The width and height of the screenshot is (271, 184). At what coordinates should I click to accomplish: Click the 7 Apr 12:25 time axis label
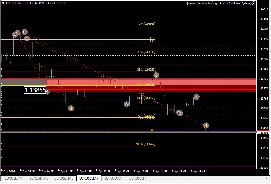(x=103, y=172)
